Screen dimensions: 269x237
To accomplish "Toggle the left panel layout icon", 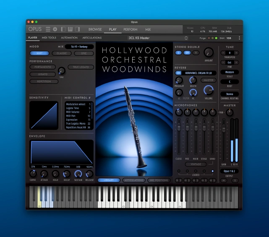I will pyautogui.click(x=63, y=29).
